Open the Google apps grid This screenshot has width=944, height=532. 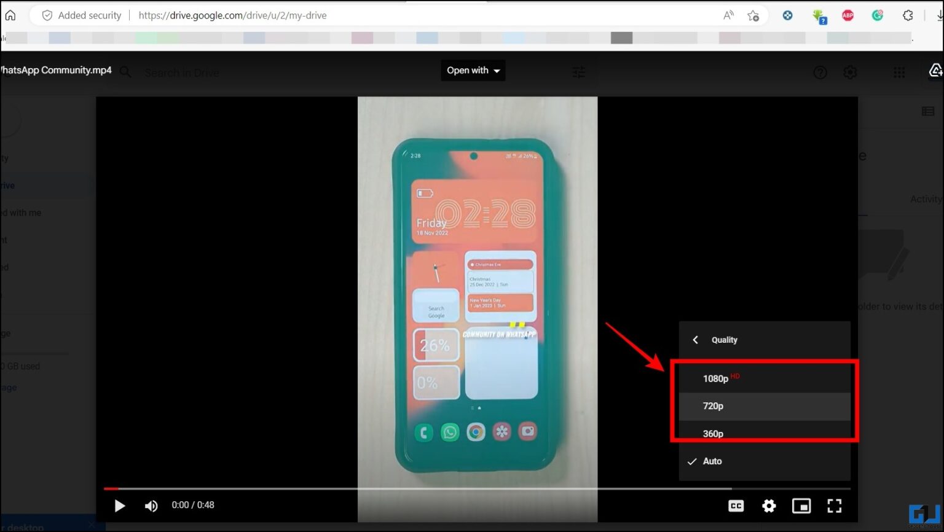(899, 72)
